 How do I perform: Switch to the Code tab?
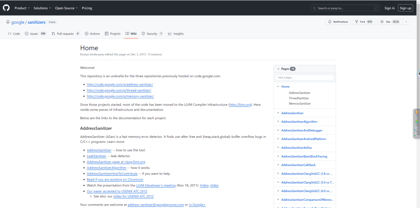point(14,34)
